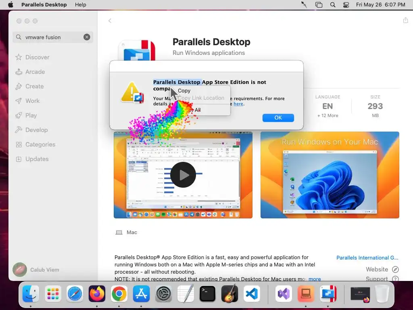Open the share button in the App Store window
This screenshot has width=413, height=310.
(405, 20)
